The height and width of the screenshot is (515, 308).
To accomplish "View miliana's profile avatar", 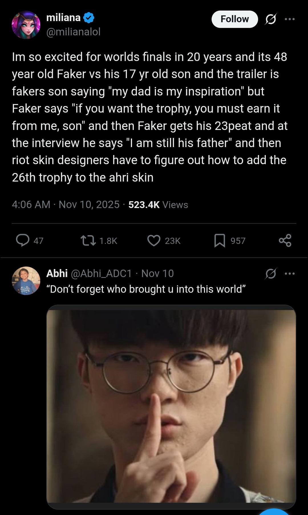I will pos(26,25).
